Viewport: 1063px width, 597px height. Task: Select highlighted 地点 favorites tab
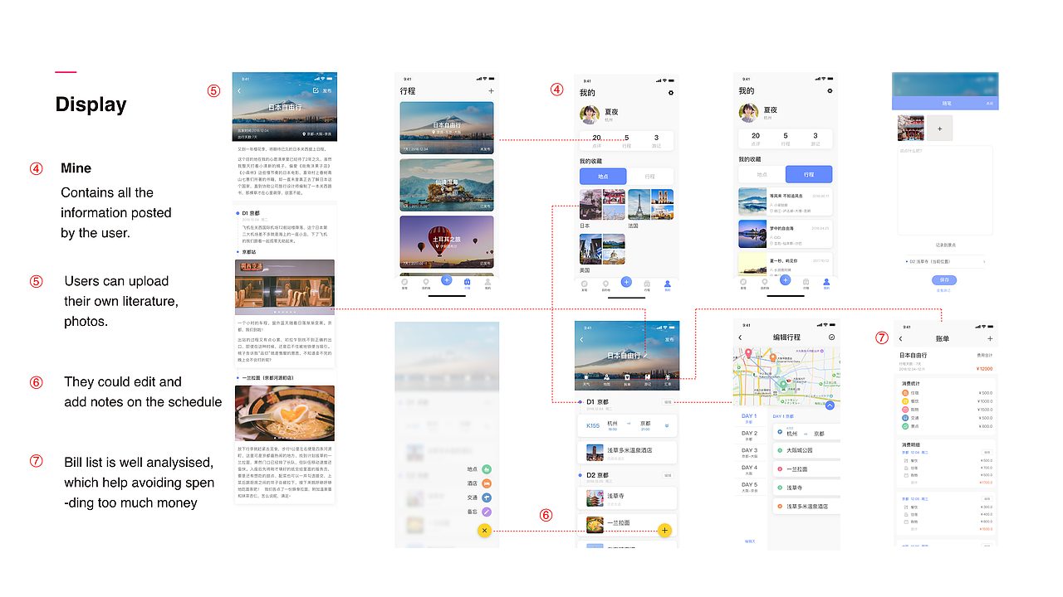pos(603,176)
